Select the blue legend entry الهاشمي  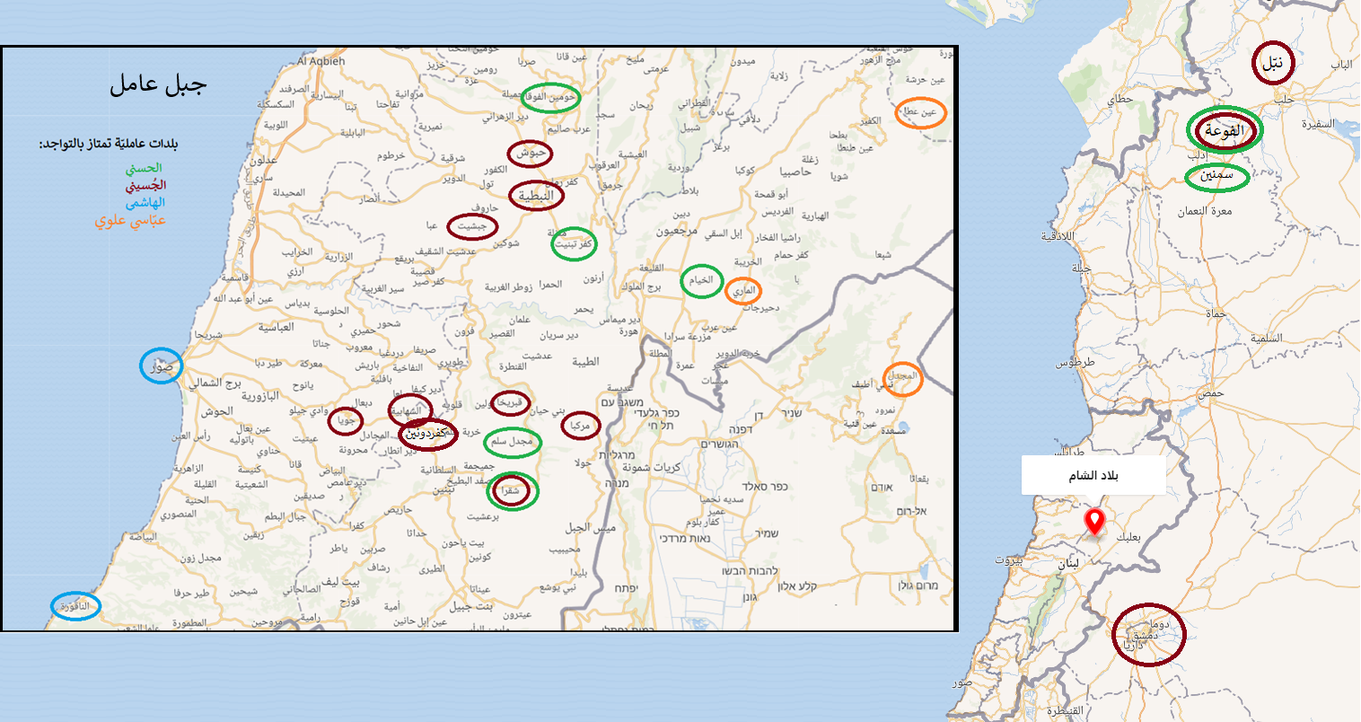[145, 202]
